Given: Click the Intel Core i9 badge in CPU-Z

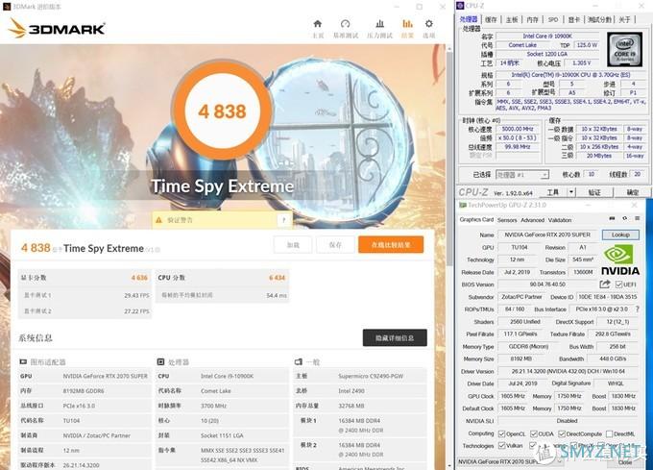Looking at the screenshot, I should click(x=625, y=49).
